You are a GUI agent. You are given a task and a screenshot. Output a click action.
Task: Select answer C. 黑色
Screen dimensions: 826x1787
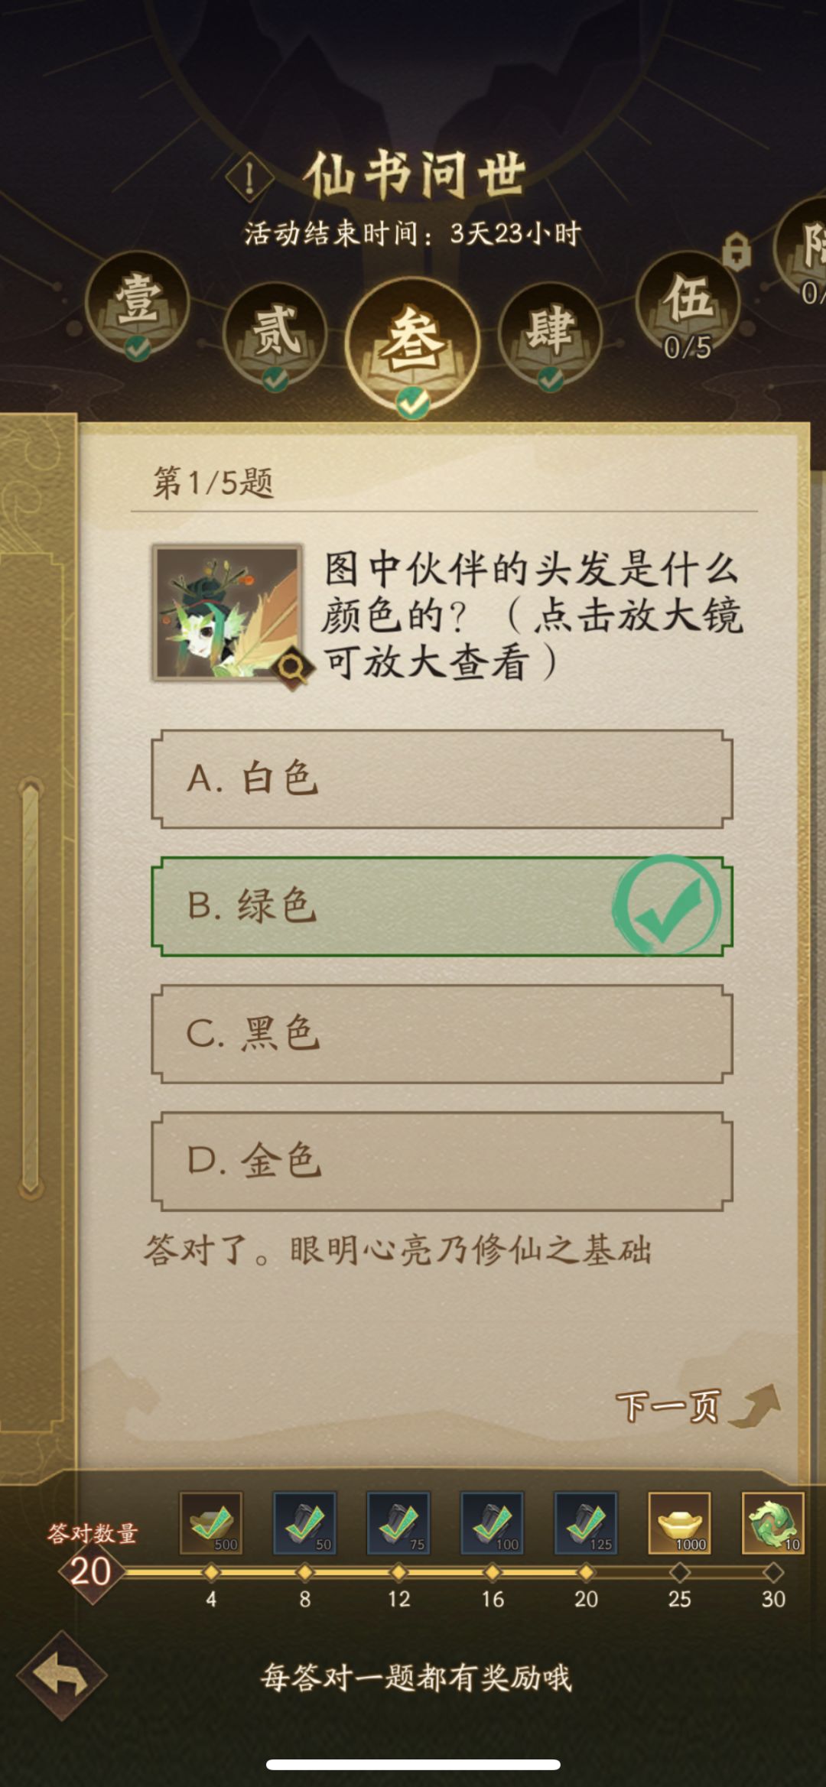point(442,1034)
